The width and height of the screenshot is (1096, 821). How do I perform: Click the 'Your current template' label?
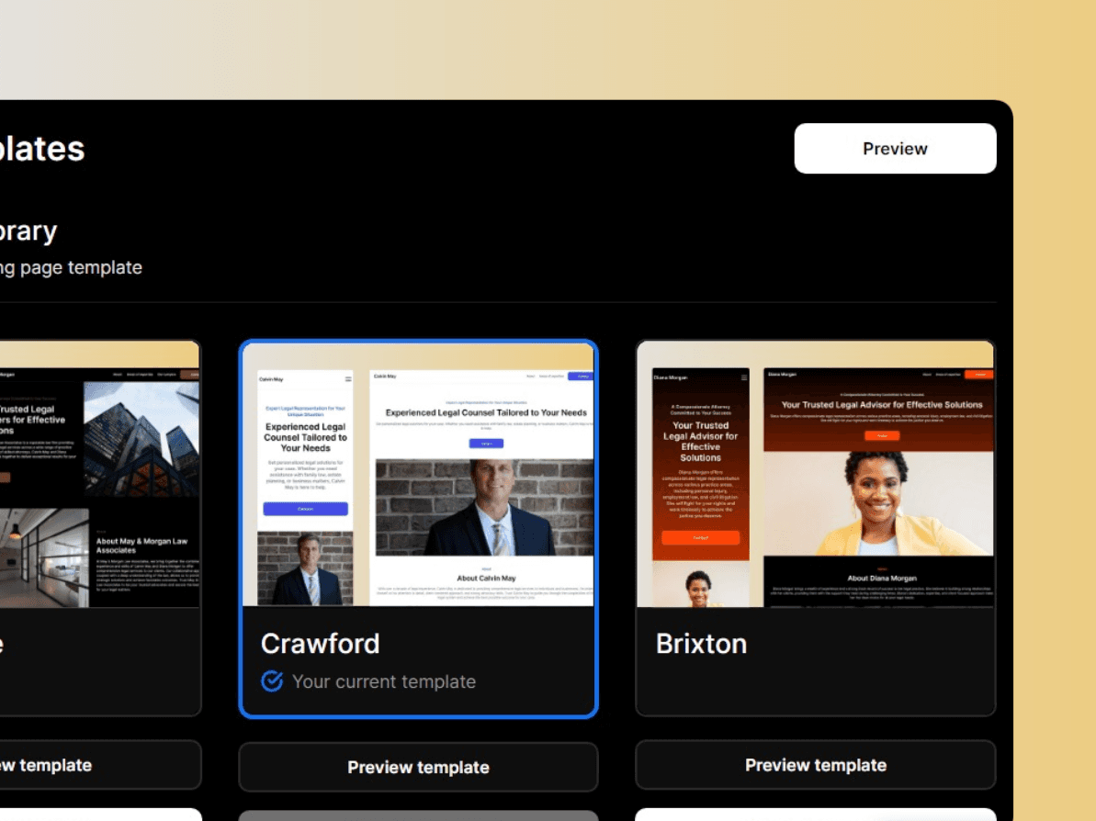point(384,681)
